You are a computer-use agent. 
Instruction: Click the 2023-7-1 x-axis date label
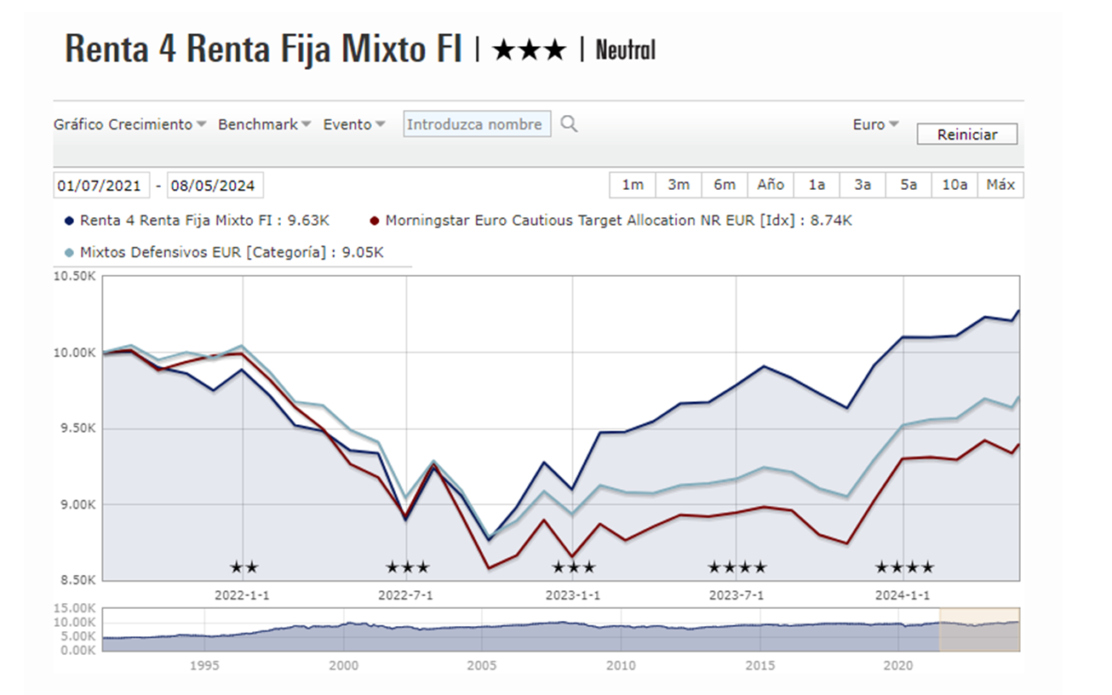click(x=736, y=595)
